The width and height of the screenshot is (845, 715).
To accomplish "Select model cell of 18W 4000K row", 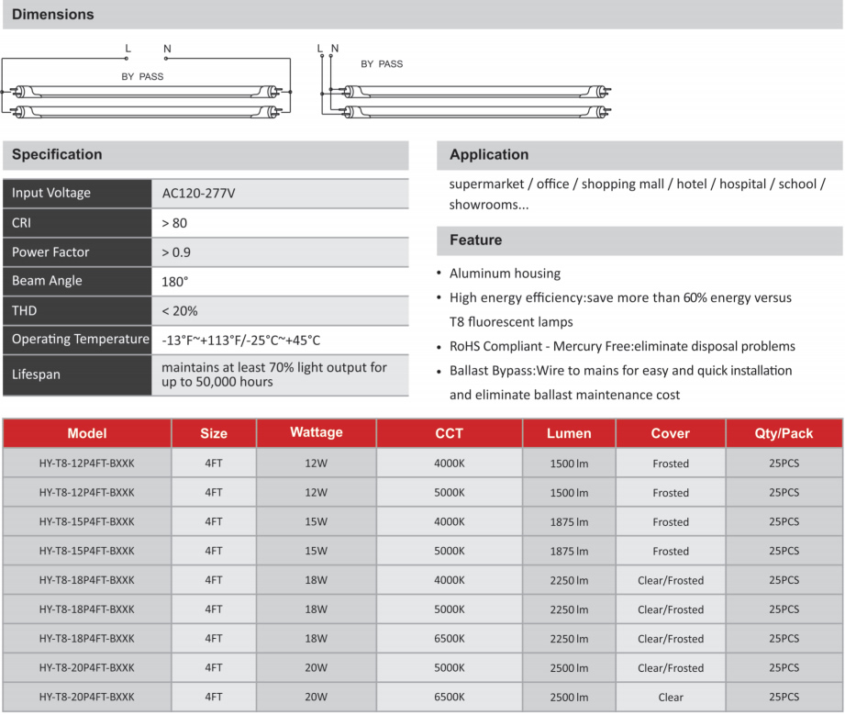I will pyautogui.click(x=87, y=580).
